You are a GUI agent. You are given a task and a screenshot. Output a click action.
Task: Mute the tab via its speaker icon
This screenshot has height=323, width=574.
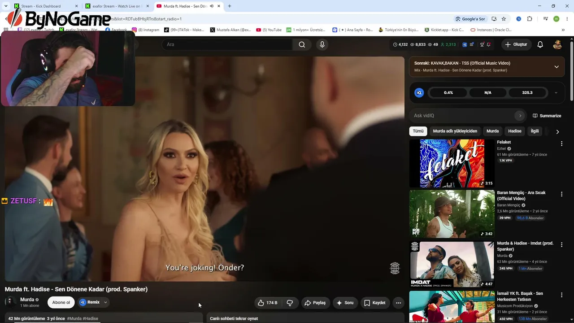[x=211, y=6]
